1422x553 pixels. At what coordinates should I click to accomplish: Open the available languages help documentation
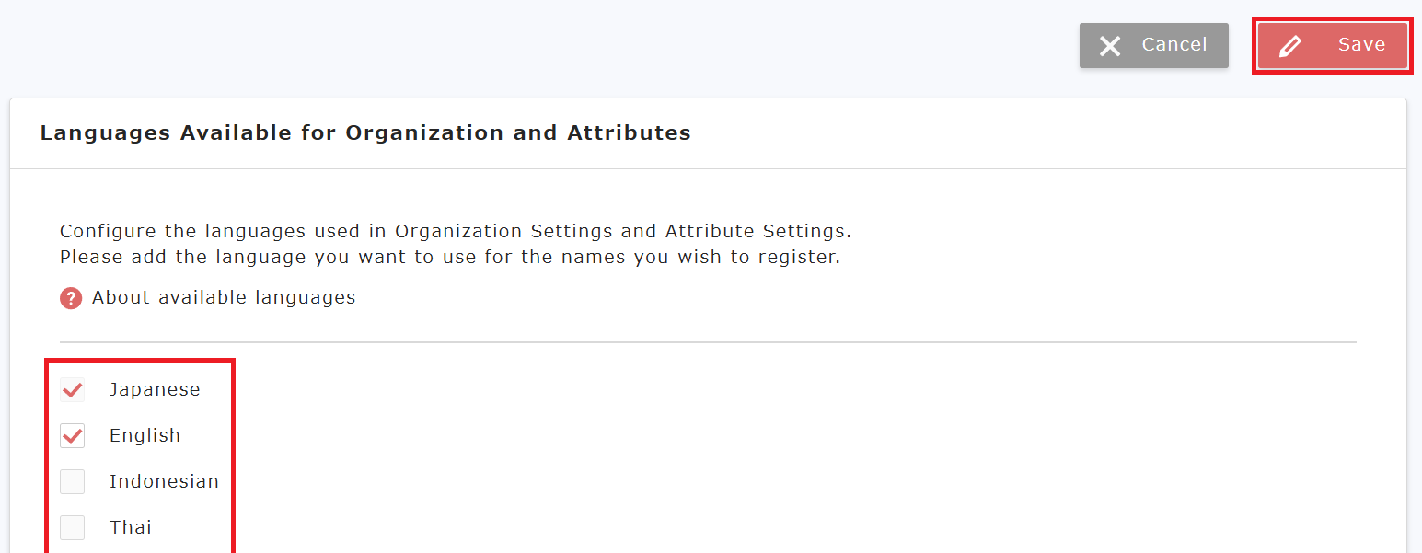[224, 297]
